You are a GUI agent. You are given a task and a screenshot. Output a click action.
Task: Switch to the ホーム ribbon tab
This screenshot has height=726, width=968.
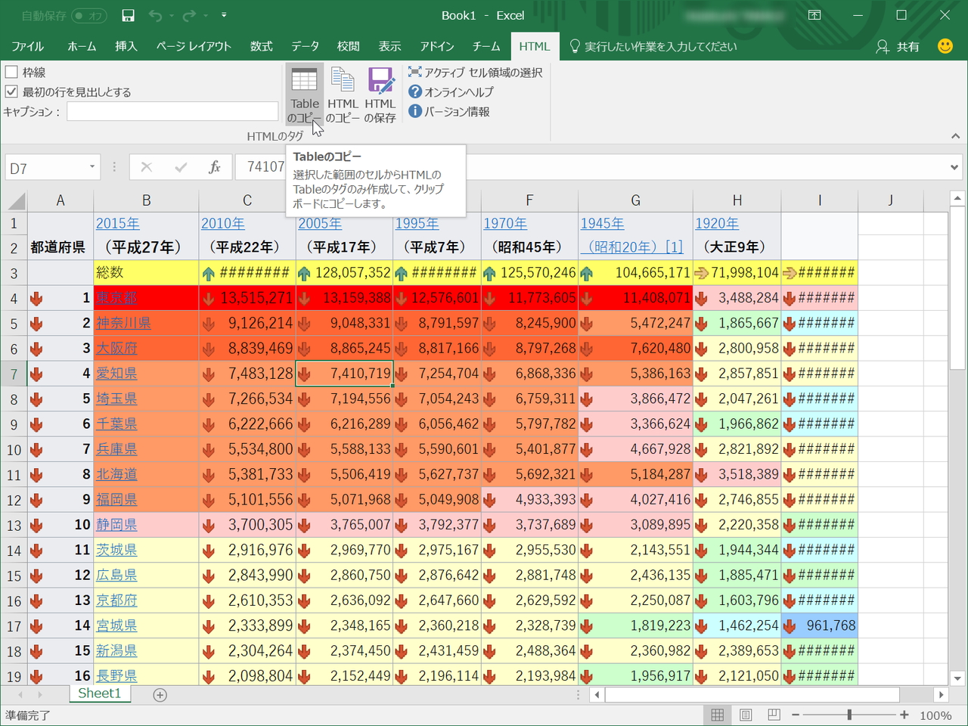tap(81, 46)
